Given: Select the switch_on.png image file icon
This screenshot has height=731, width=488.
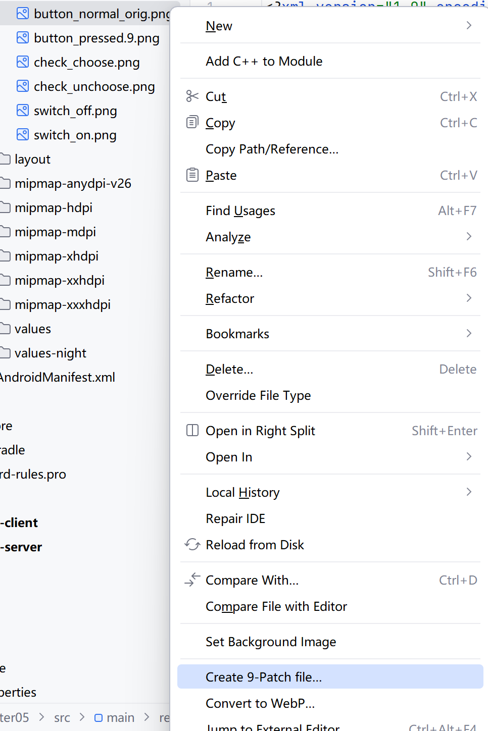Looking at the screenshot, I should 23,135.
